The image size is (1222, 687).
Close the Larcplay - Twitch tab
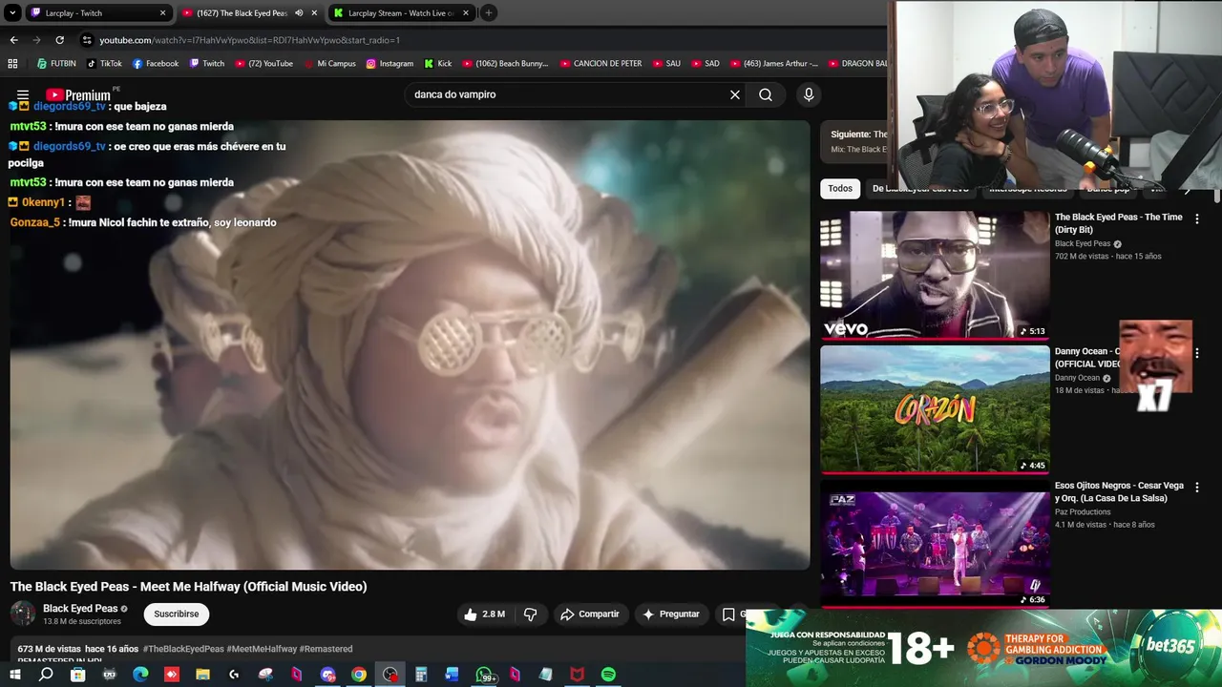tap(162, 13)
